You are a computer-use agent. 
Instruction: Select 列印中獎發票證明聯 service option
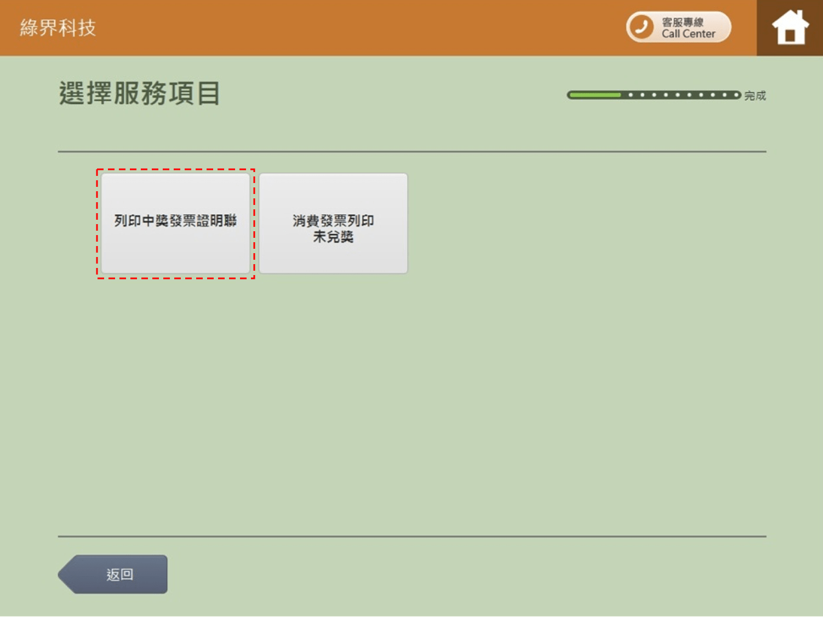click(175, 223)
